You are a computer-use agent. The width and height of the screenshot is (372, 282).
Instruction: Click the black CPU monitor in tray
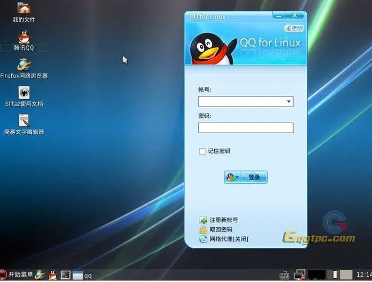coord(317,275)
